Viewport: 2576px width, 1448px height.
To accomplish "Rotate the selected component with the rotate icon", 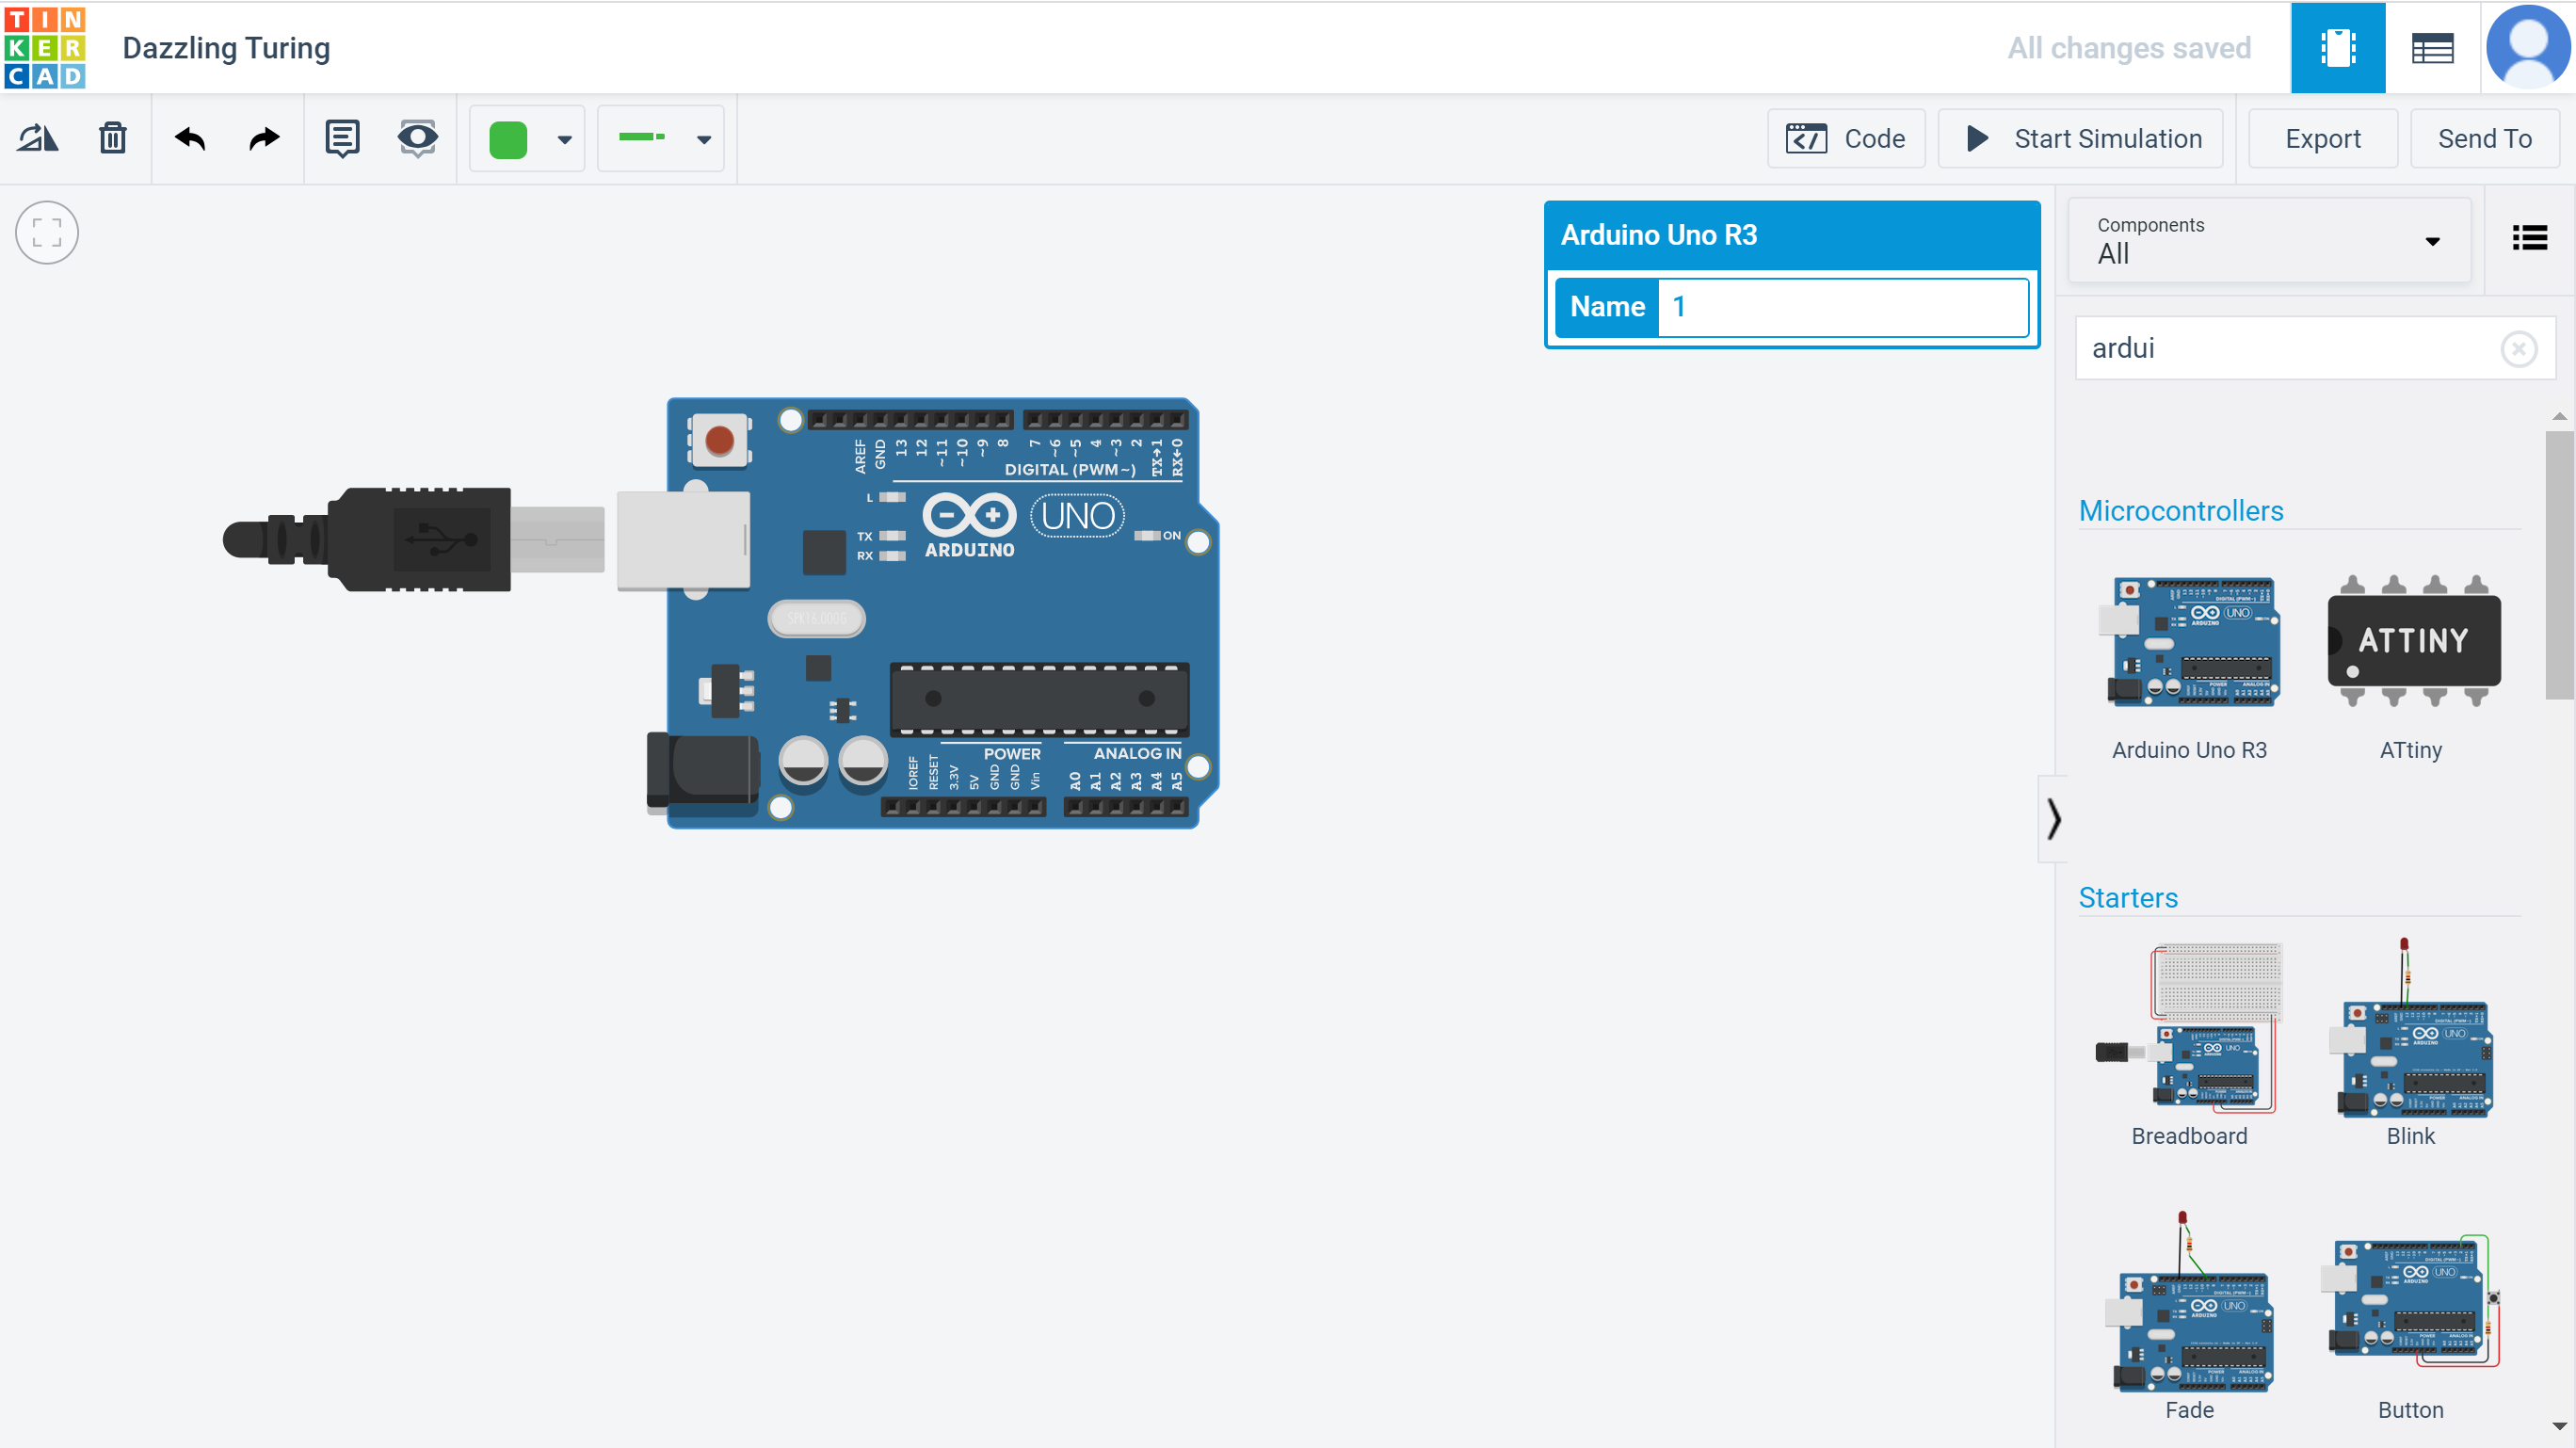I will [x=38, y=138].
